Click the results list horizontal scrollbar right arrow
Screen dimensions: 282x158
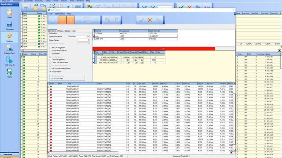231,153
